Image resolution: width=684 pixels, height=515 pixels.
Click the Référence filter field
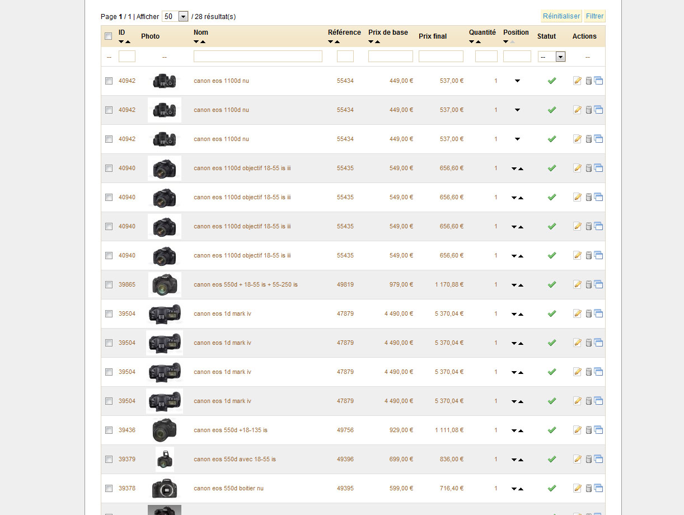[x=345, y=56]
